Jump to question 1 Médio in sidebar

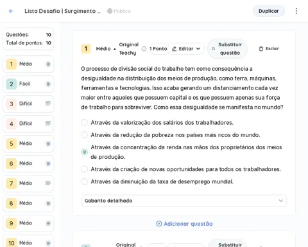[28, 64]
